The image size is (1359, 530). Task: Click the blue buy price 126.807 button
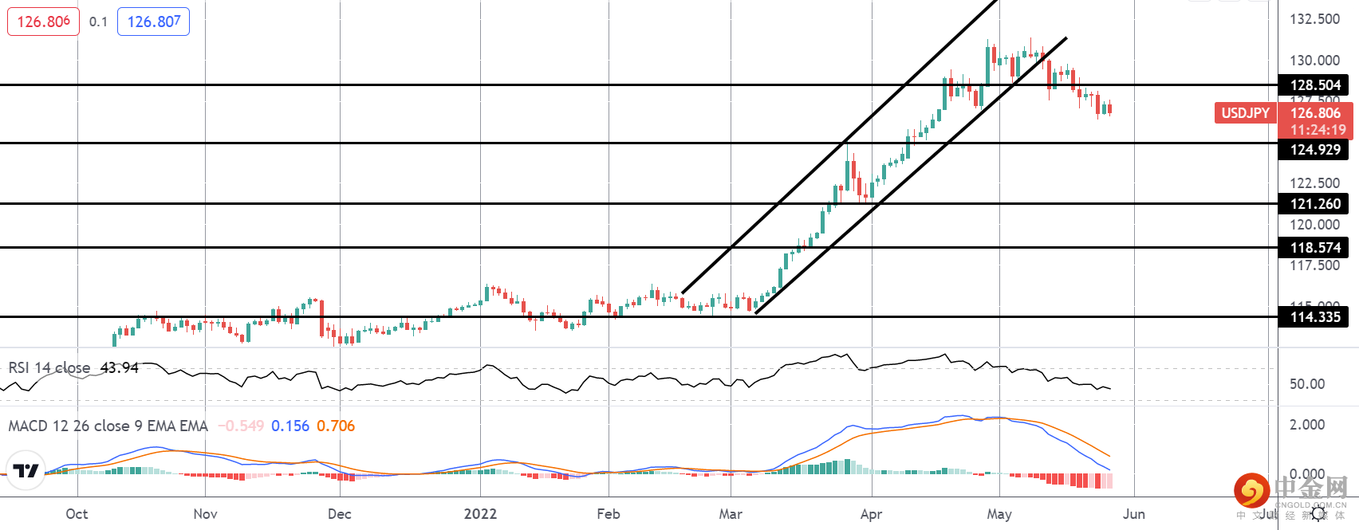153,22
